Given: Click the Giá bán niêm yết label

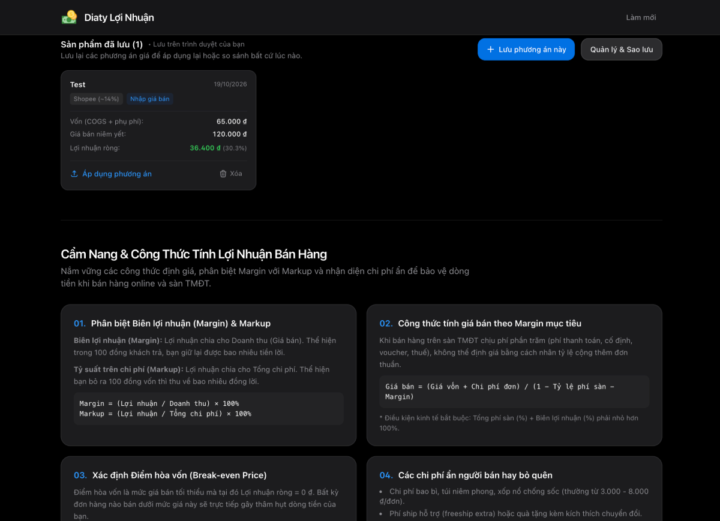Looking at the screenshot, I should [98, 134].
